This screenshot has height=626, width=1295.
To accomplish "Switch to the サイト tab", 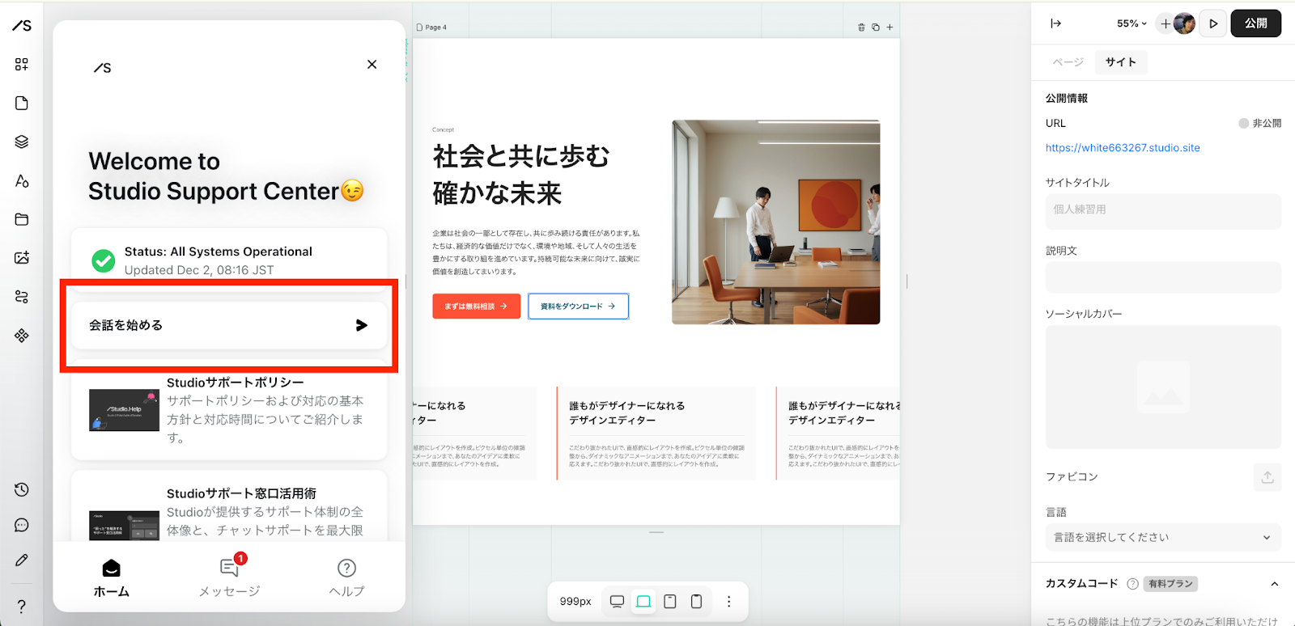I will [x=1121, y=62].
